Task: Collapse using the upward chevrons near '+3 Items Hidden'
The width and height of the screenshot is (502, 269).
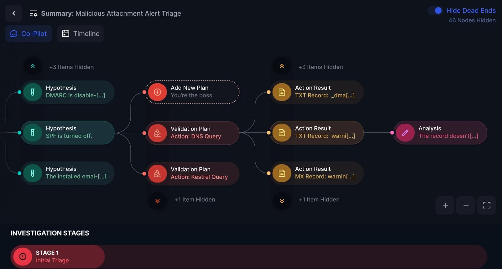Action: (x=33, y=66)
